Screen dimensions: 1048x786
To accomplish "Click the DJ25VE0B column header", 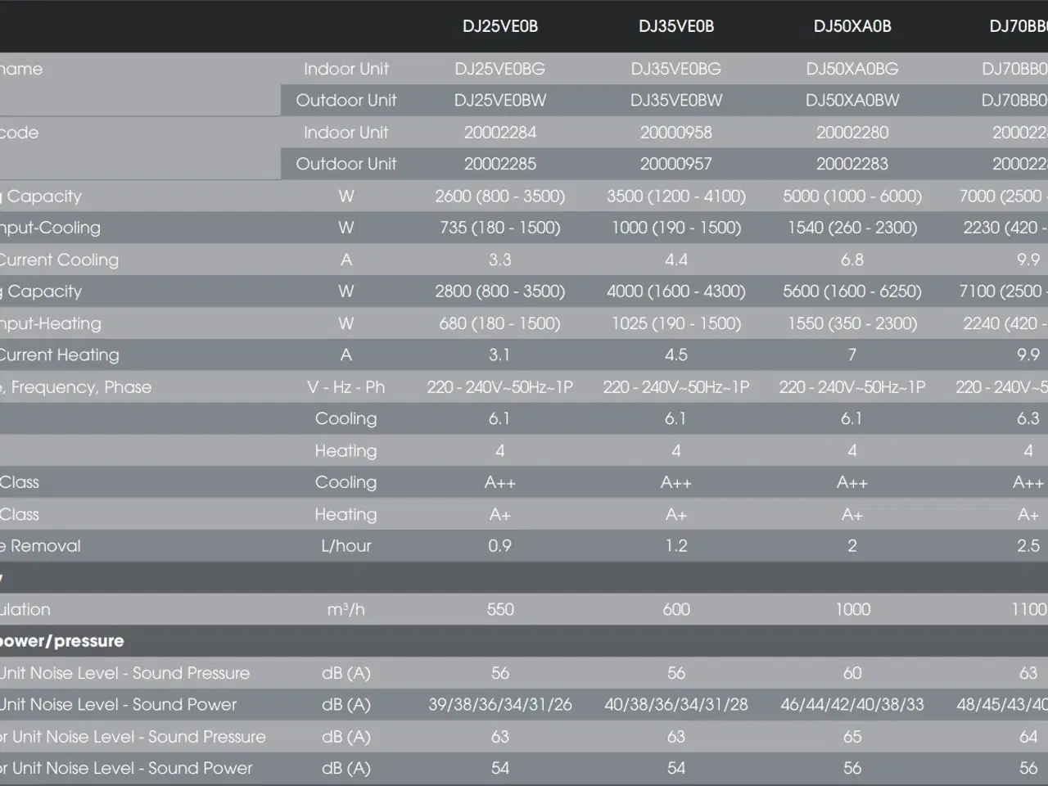I will tap(500, 26).
